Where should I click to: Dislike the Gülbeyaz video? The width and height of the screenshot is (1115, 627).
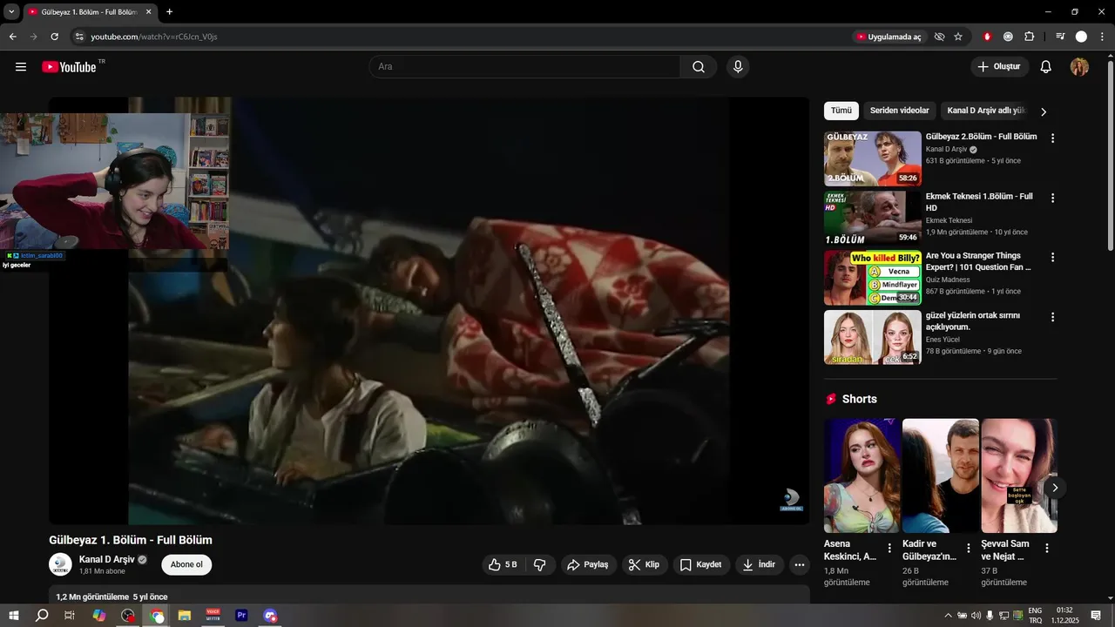(540, 564)
